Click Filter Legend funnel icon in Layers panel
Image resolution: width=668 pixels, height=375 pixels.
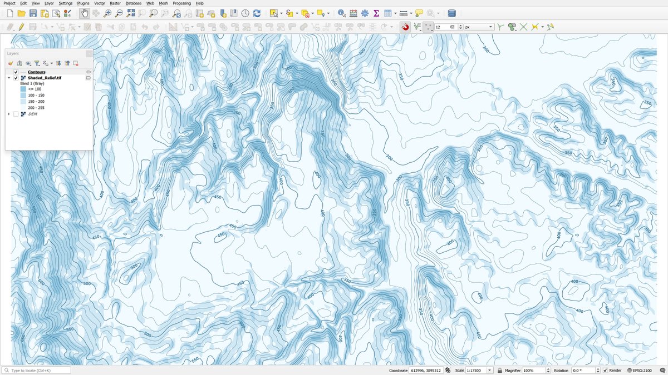[x=37, y=63]
